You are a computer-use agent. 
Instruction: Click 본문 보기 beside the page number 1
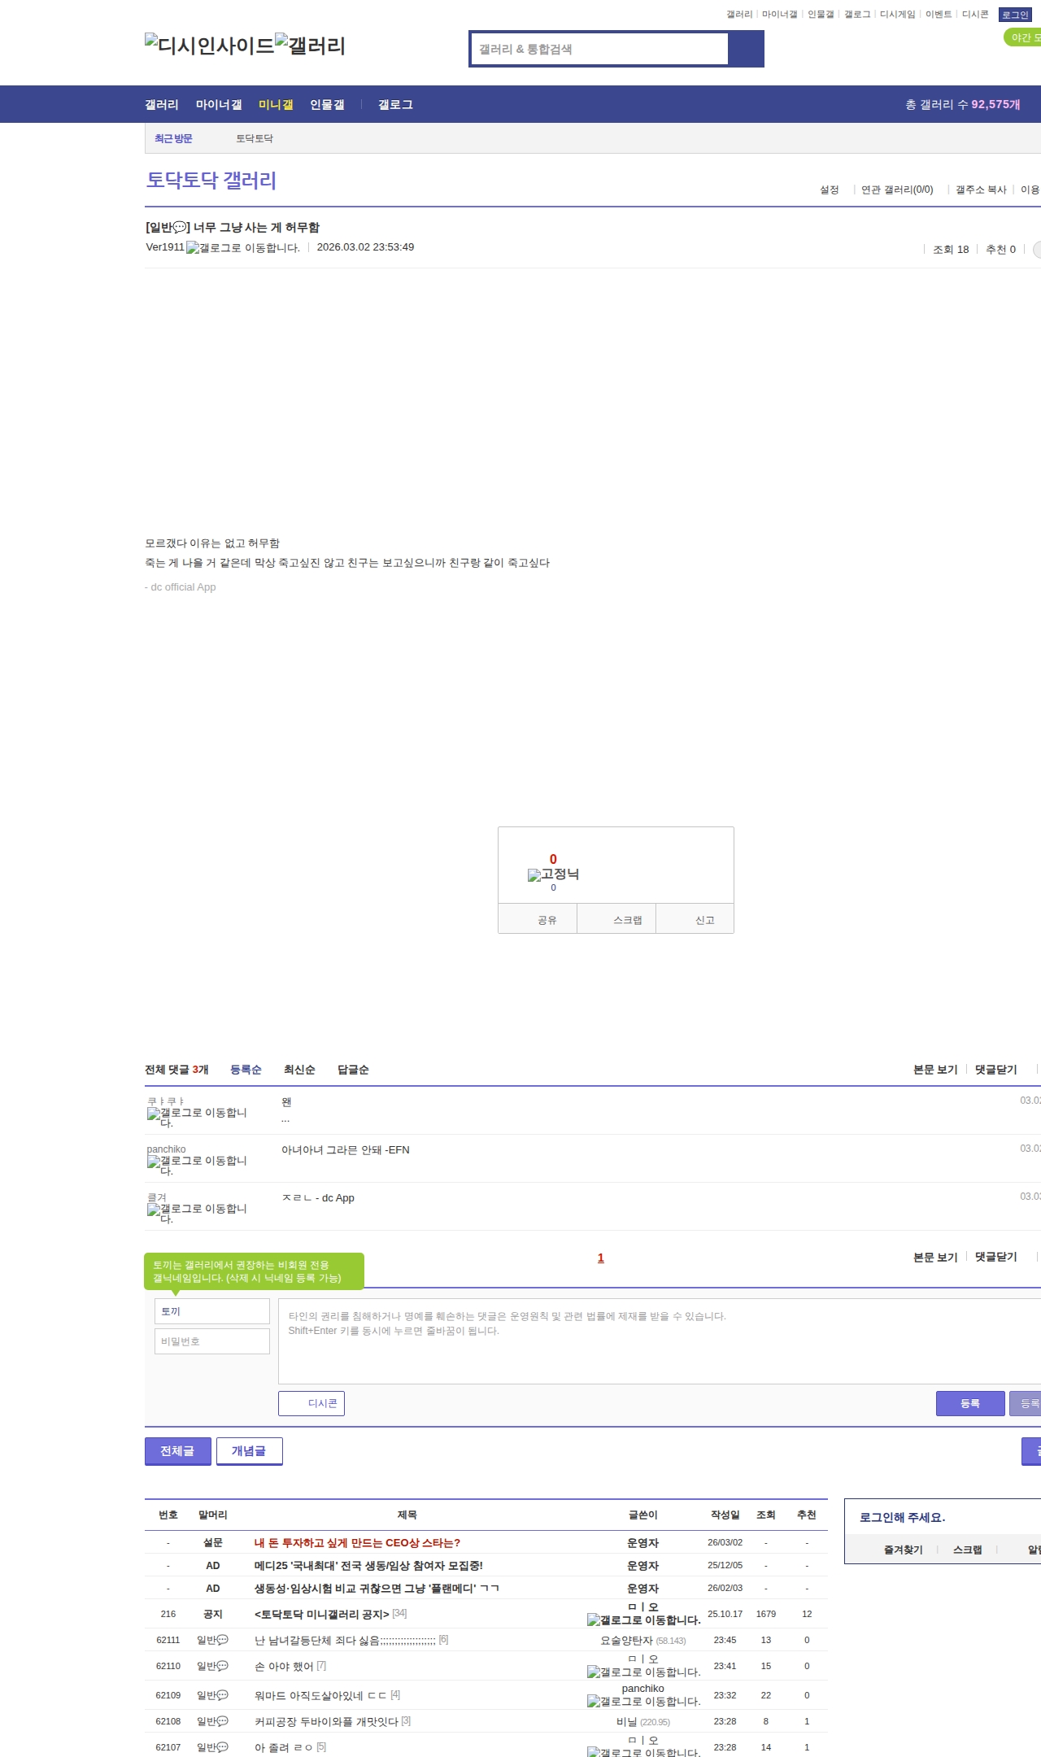coord(935,1257)
